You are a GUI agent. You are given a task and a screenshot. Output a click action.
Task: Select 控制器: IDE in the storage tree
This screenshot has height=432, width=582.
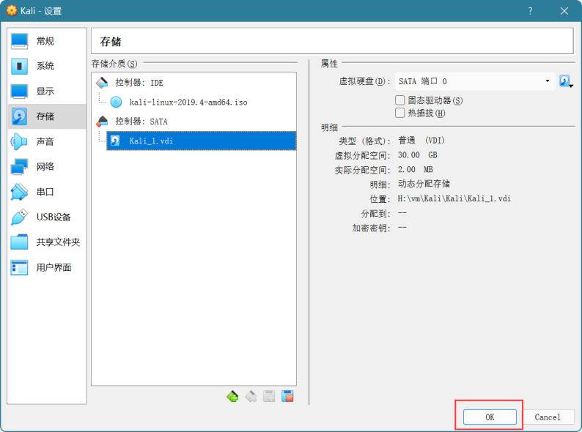point(139,83)
